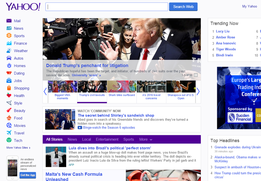
Task: Click the Shopping bag icon
Action: (9, 88)
